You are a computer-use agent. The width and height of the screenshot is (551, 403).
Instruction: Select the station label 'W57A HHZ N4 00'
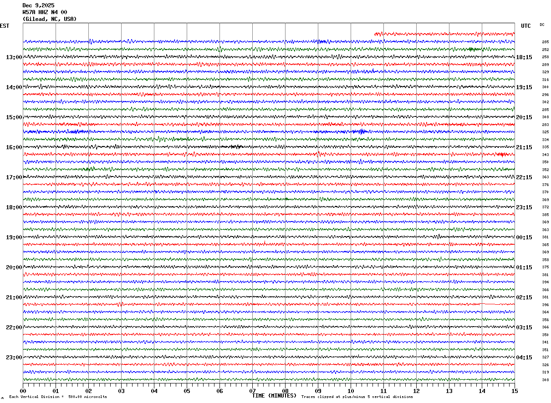click(x=45, y=12)
